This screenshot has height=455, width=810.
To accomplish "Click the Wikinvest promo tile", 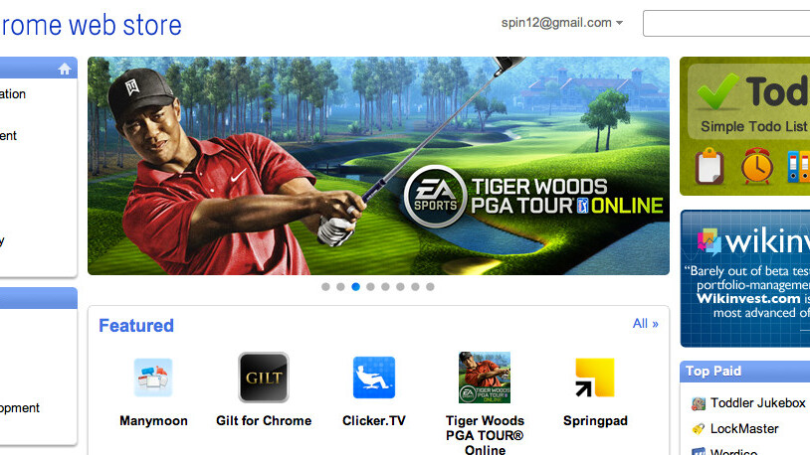I will click(745, 278).
